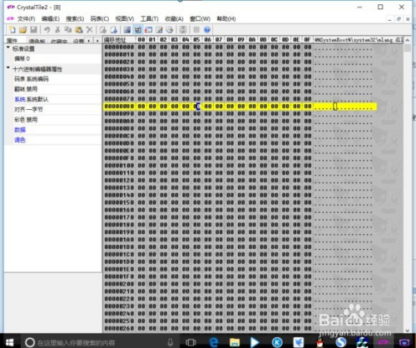Image resolution: width=416 pixels, height=348 pixels.
Task: Click the Save disk toolbar icon
Action: [x=33, y=29]
